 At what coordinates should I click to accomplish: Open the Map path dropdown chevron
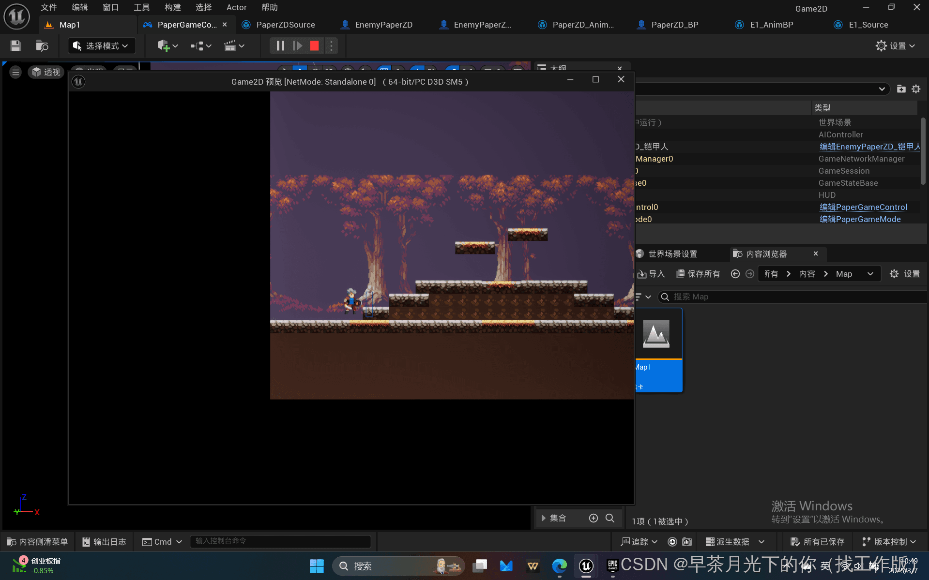point(870,274)
